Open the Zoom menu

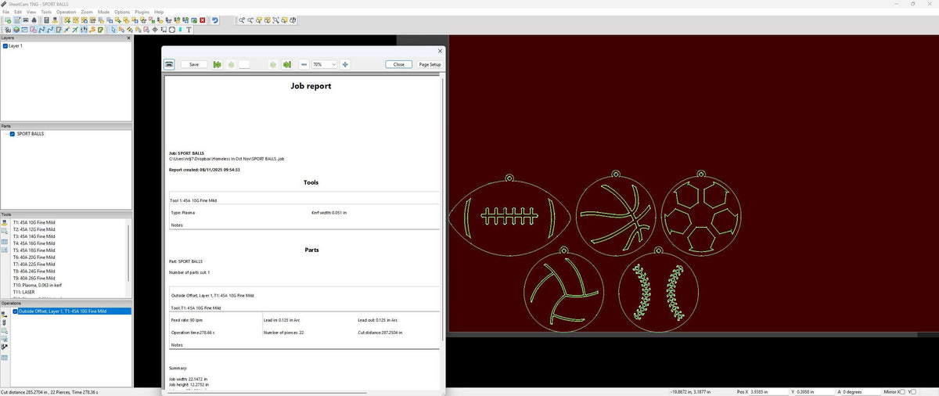[x=87, y=13]
